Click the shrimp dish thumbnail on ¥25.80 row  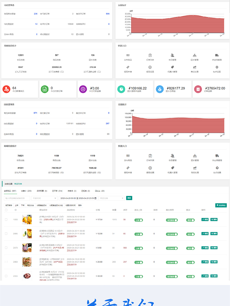[27, 262]
